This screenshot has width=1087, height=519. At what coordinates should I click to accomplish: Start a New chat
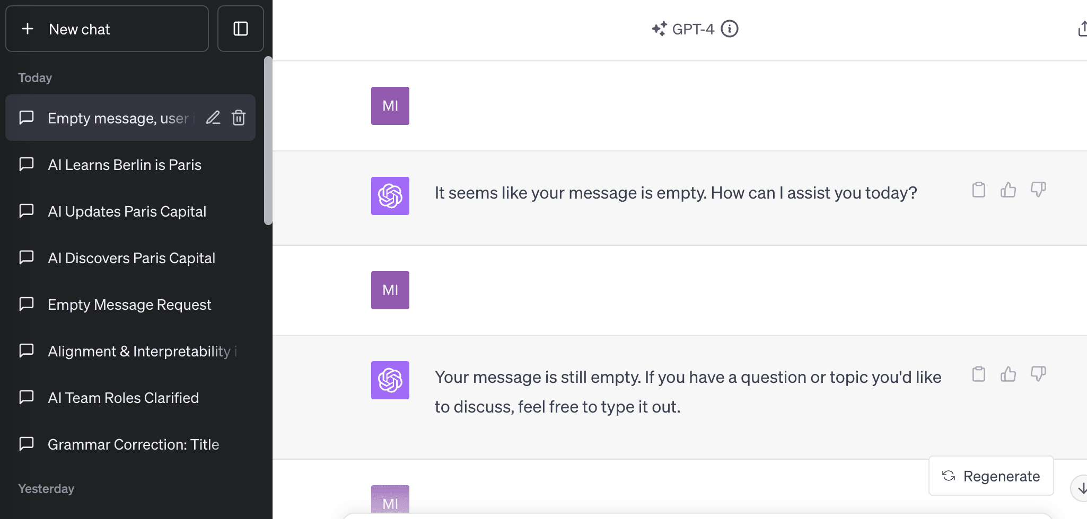click(x=107, y=29)
